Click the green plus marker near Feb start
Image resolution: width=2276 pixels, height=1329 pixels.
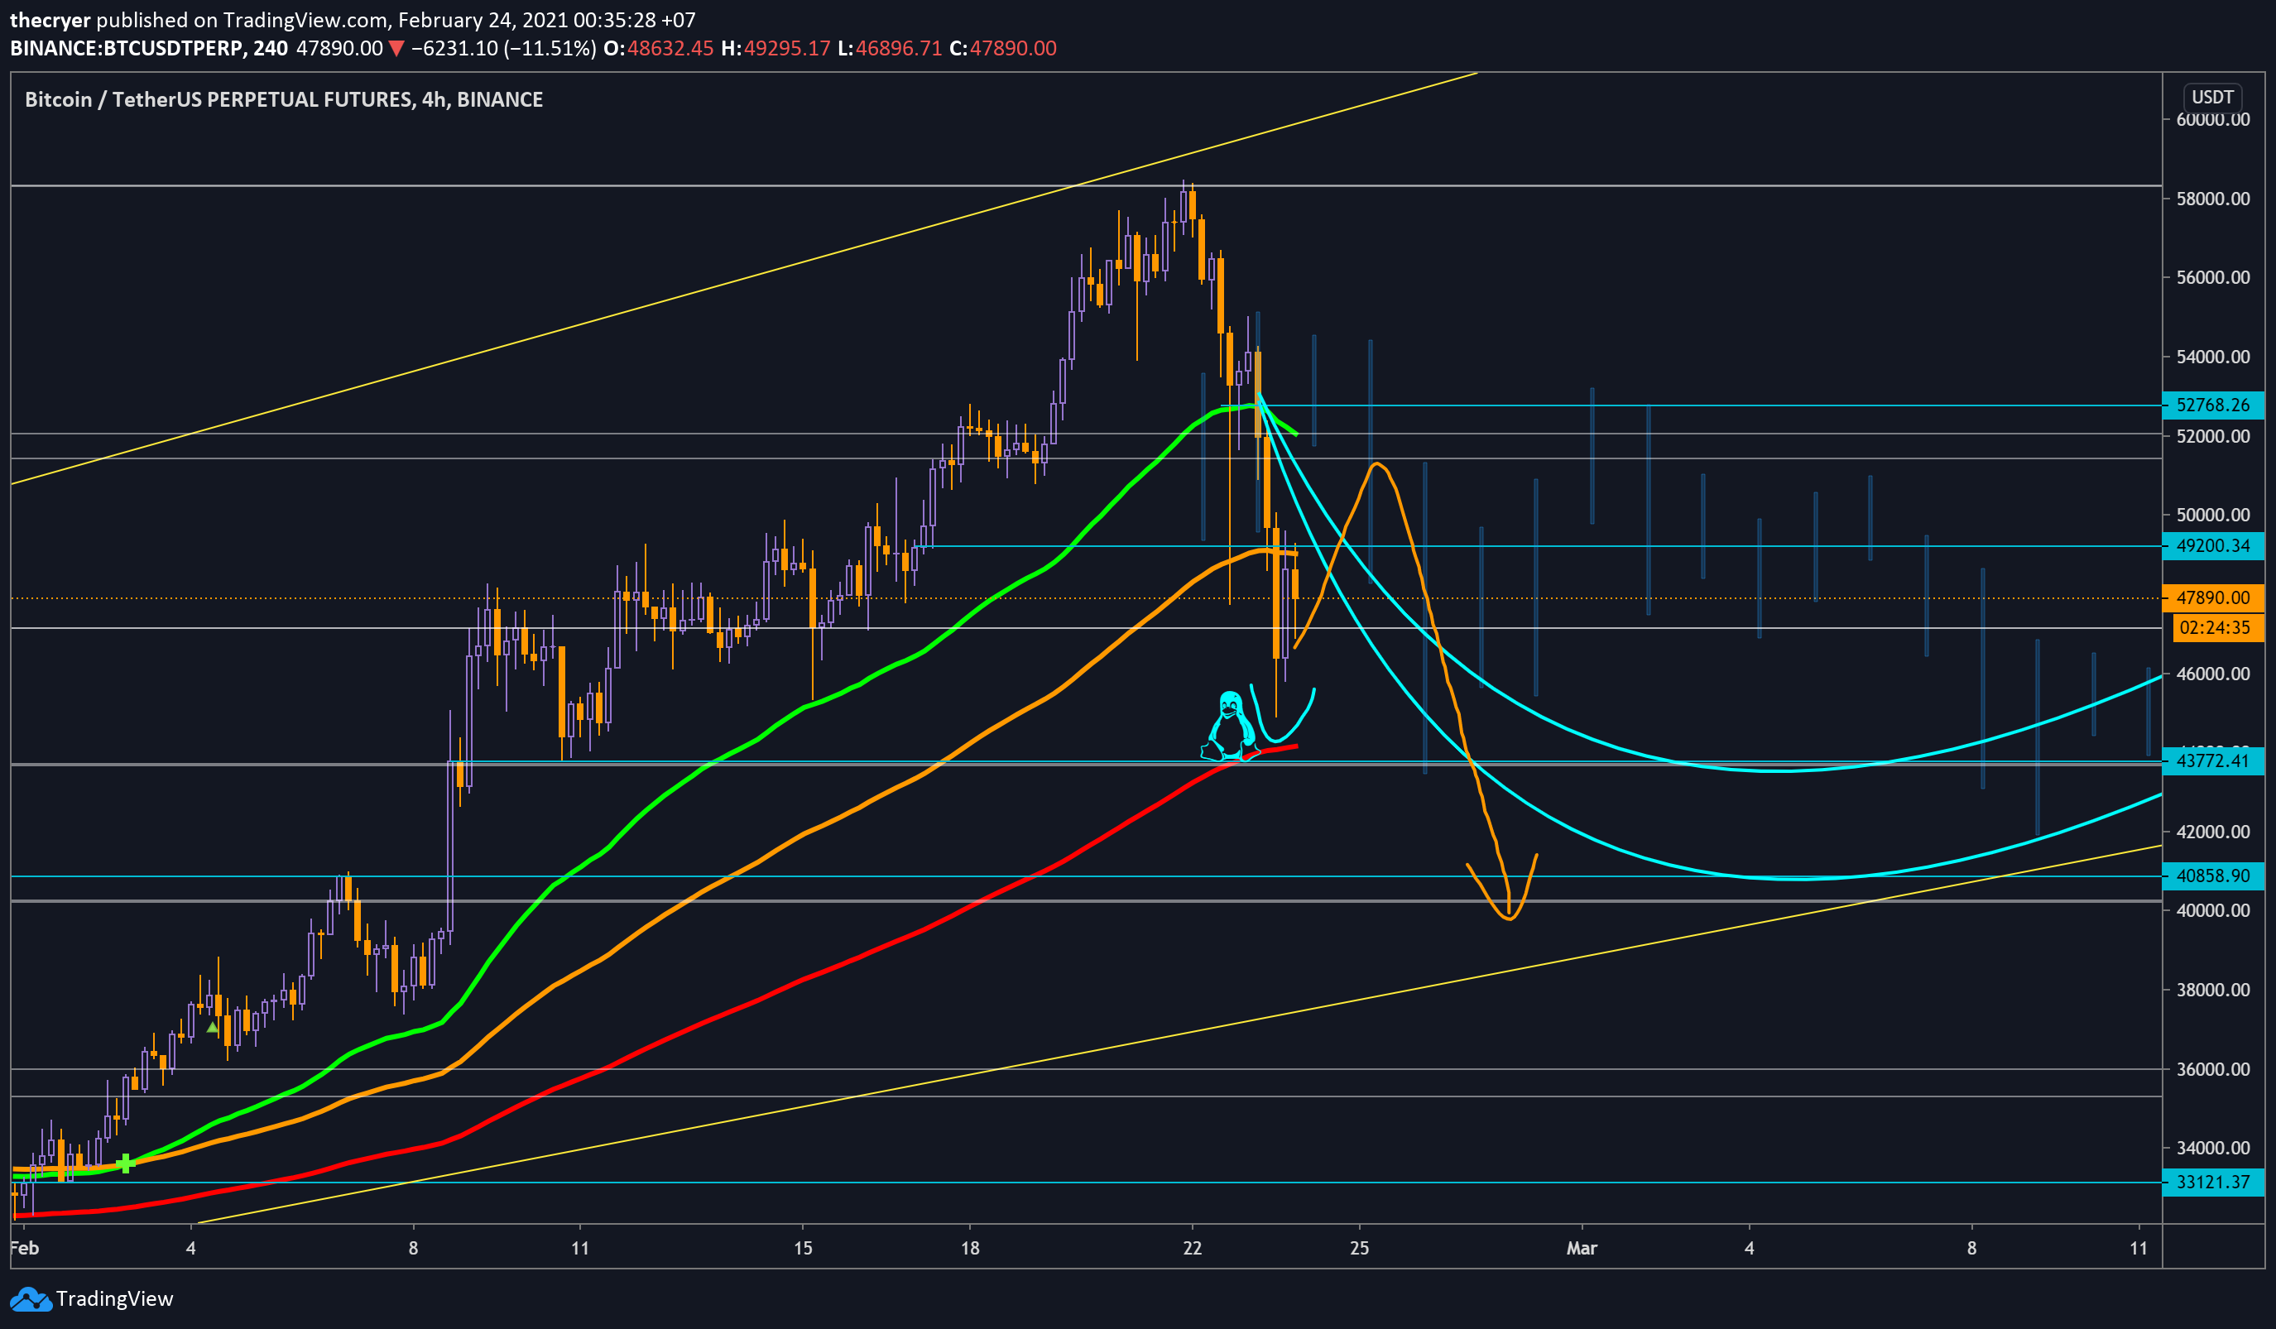pos(126,1163)
